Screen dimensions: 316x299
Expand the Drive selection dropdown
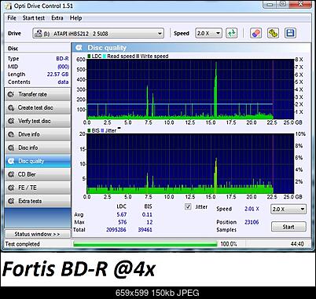point(98,34)
